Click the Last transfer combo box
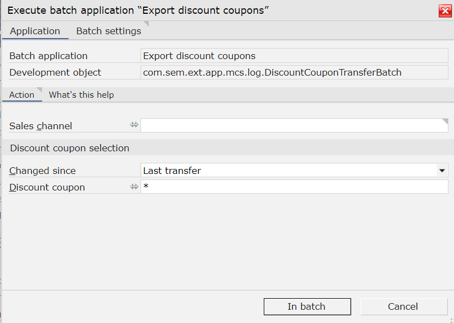This screenshot has height=323, width=454. [288, 171]
